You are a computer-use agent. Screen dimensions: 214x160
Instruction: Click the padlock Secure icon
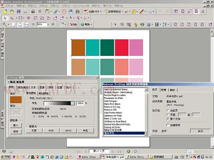134,12
